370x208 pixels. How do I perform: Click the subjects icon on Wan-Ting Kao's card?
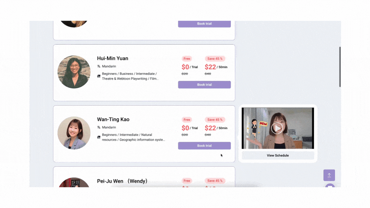(99, 137)
